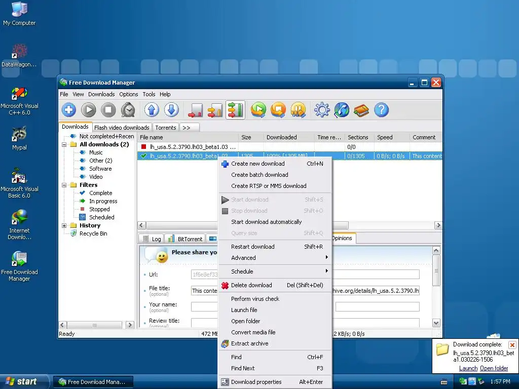The height and width of the screenshot is (389, 519).
Task: Click the Launch link in notification
Action: tap(468, 368)
